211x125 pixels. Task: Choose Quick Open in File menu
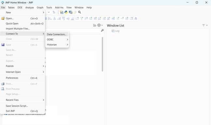click(22, 24)
